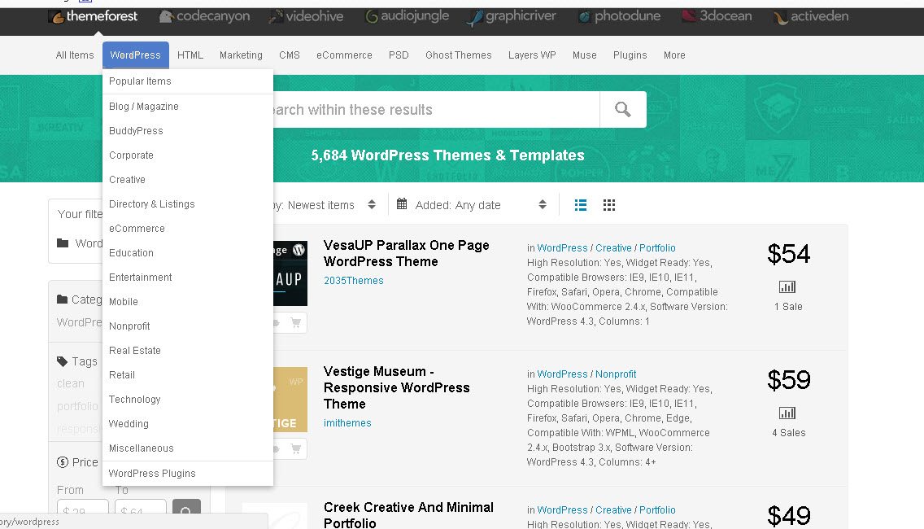Choose Popular Items from WordPress dropdown
This screenshot has width=924, height=529.
[x=188, y=81]
